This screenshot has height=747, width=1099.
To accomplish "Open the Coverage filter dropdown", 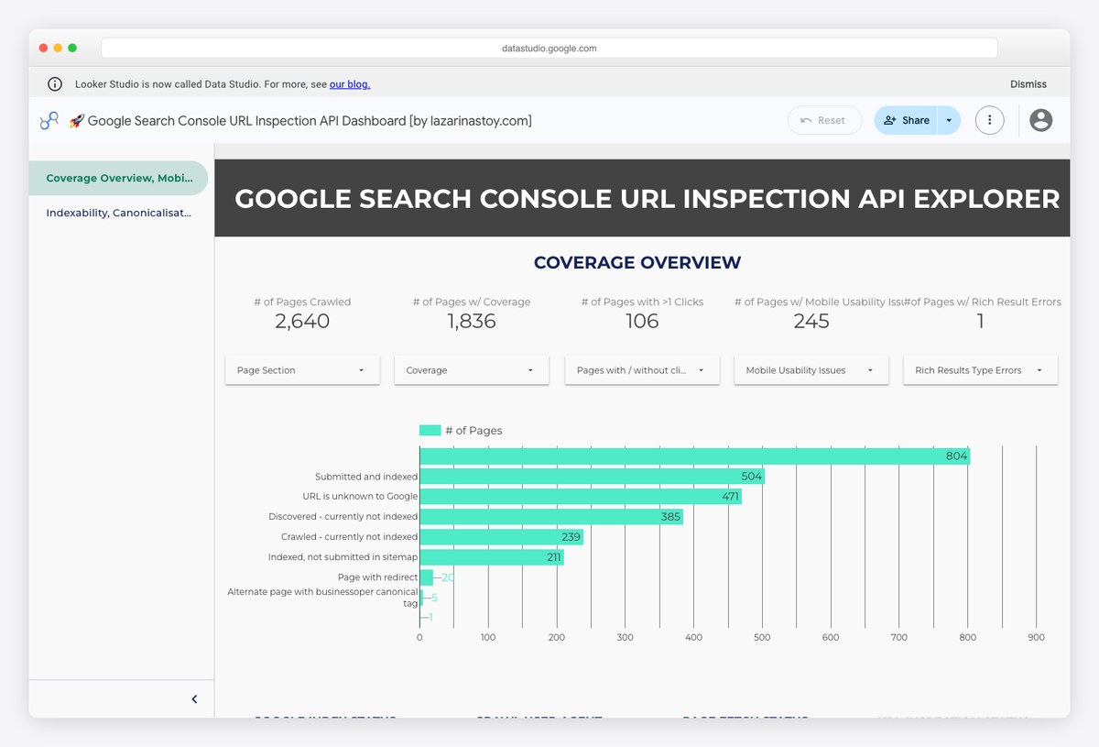I will [x=472, y=370].
